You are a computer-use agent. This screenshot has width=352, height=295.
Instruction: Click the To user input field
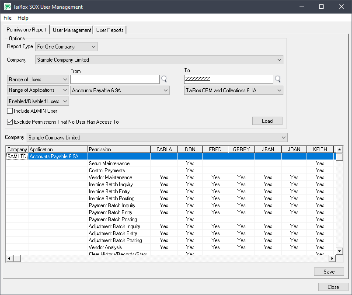click(229, 79)
